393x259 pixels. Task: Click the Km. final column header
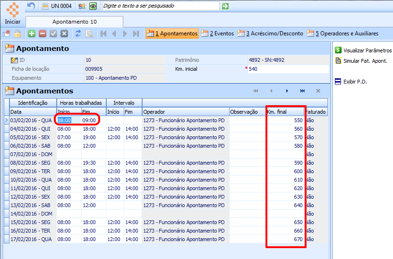[285, 112]
